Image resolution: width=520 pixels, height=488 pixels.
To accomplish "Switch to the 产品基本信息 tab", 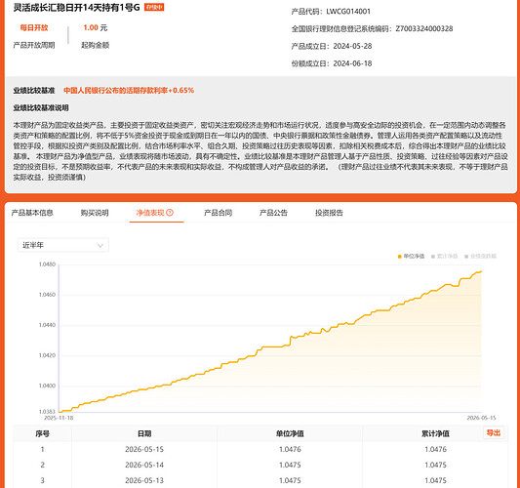I will 32,213.
